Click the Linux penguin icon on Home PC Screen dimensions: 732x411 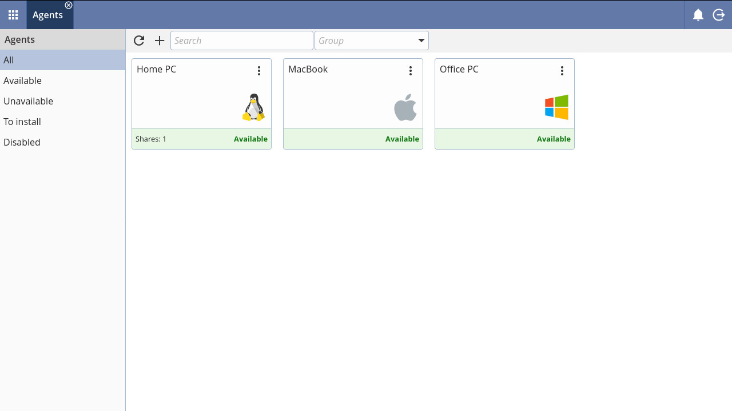click(253, 107)
